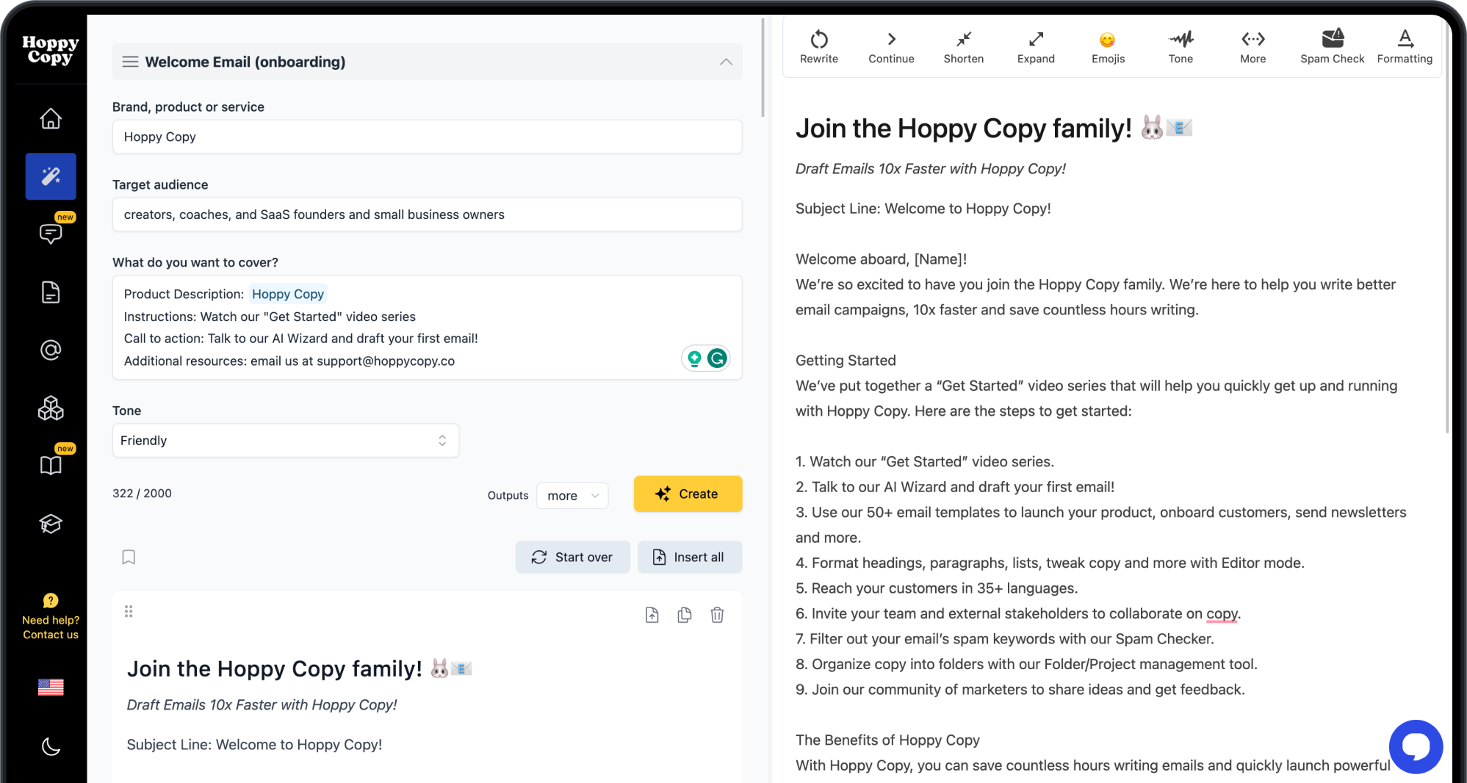Click the Start over button
The height and width of the screenshot is (783, 1467).
coord(572,557)
